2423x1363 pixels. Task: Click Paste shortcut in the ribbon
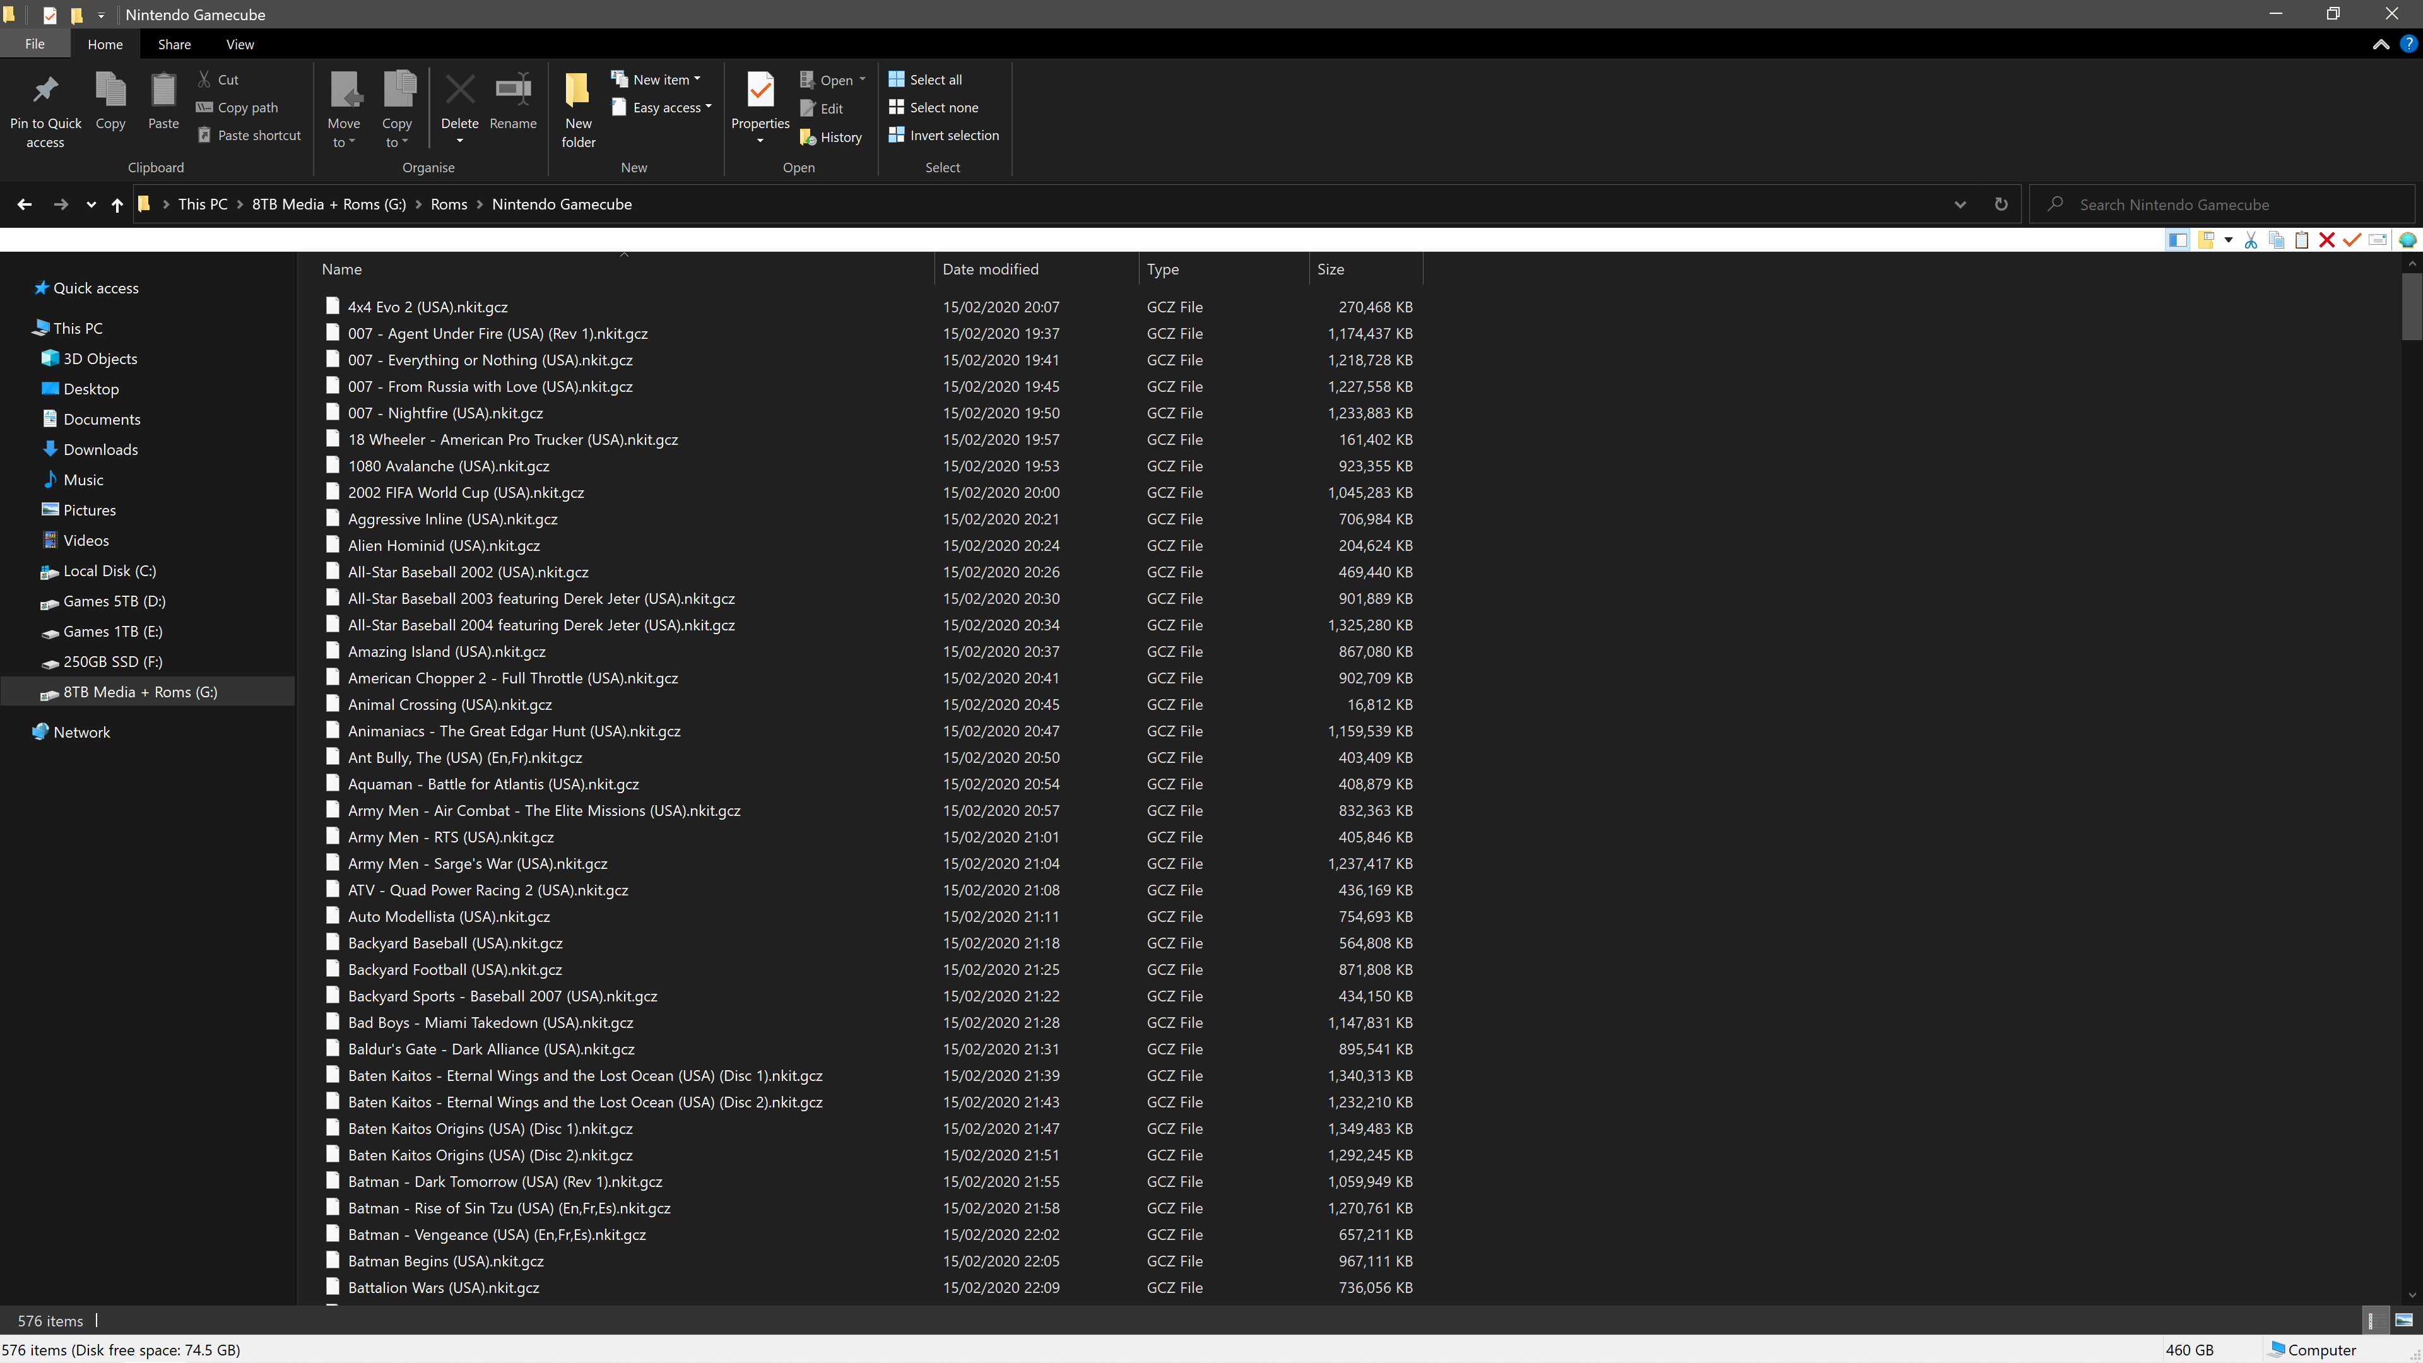(x=249, y=136)
